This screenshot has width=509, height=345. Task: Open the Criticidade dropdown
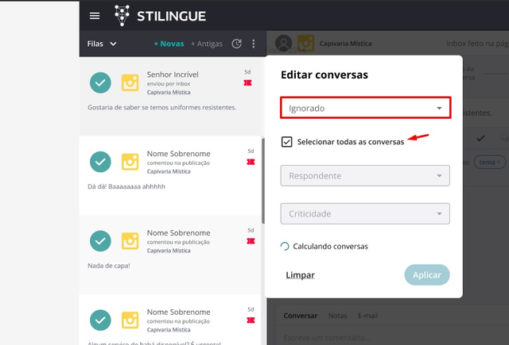pos(365,213)
